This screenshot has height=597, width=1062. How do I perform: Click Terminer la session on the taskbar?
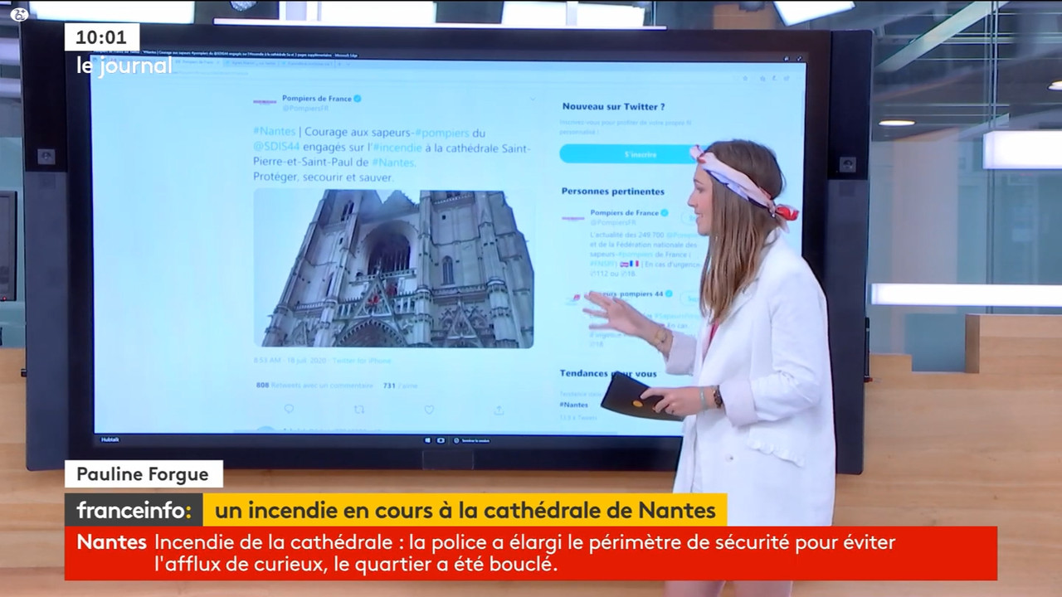tap(471, 440)
